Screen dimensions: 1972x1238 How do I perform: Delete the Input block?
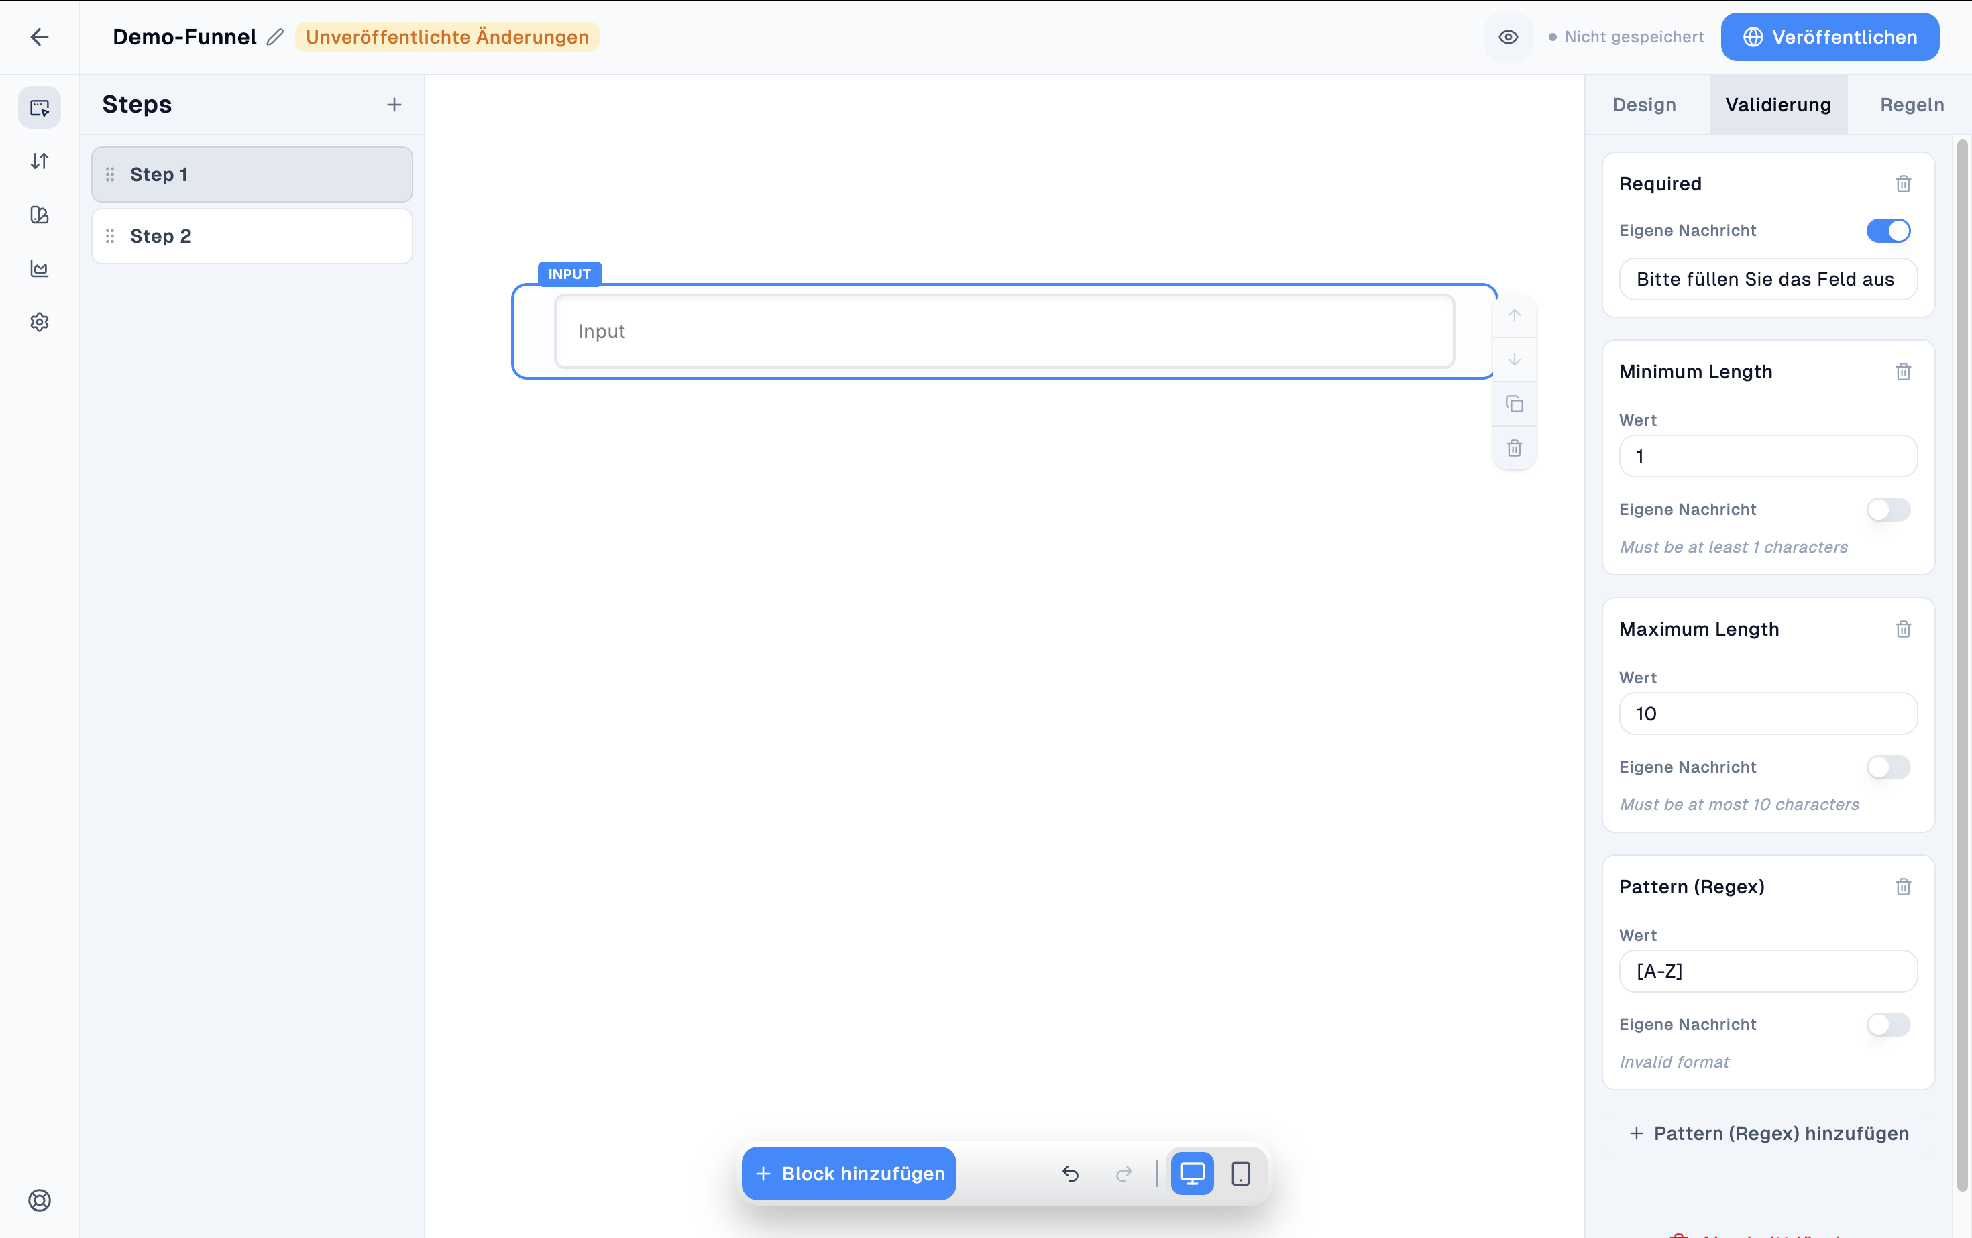tap(1515, 448)
